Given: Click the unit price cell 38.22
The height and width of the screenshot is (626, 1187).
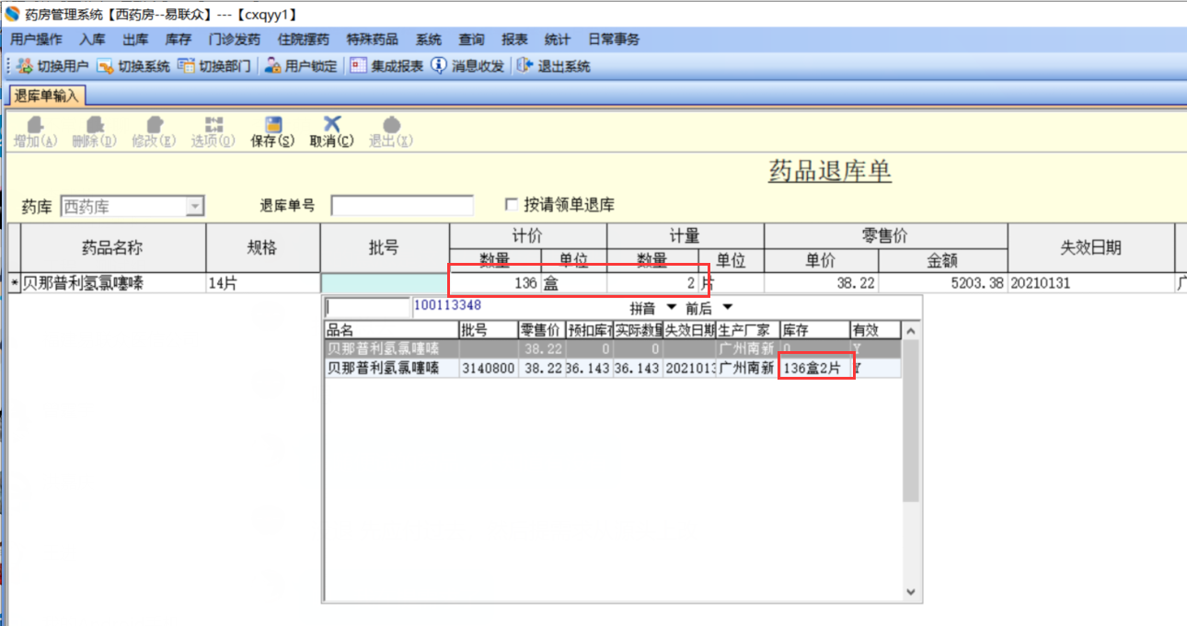Looking at the screenshot, I should coord(821,283).
